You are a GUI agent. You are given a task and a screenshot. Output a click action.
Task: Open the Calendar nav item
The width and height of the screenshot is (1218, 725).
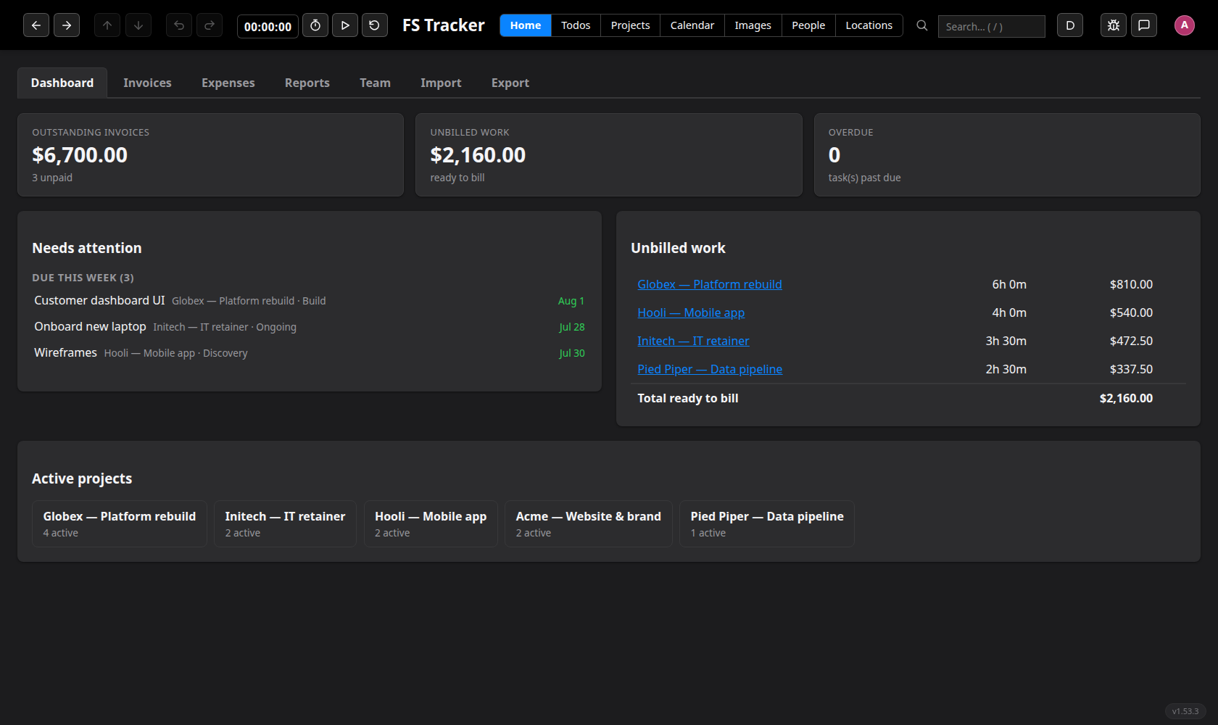click(x=692, y=25)
